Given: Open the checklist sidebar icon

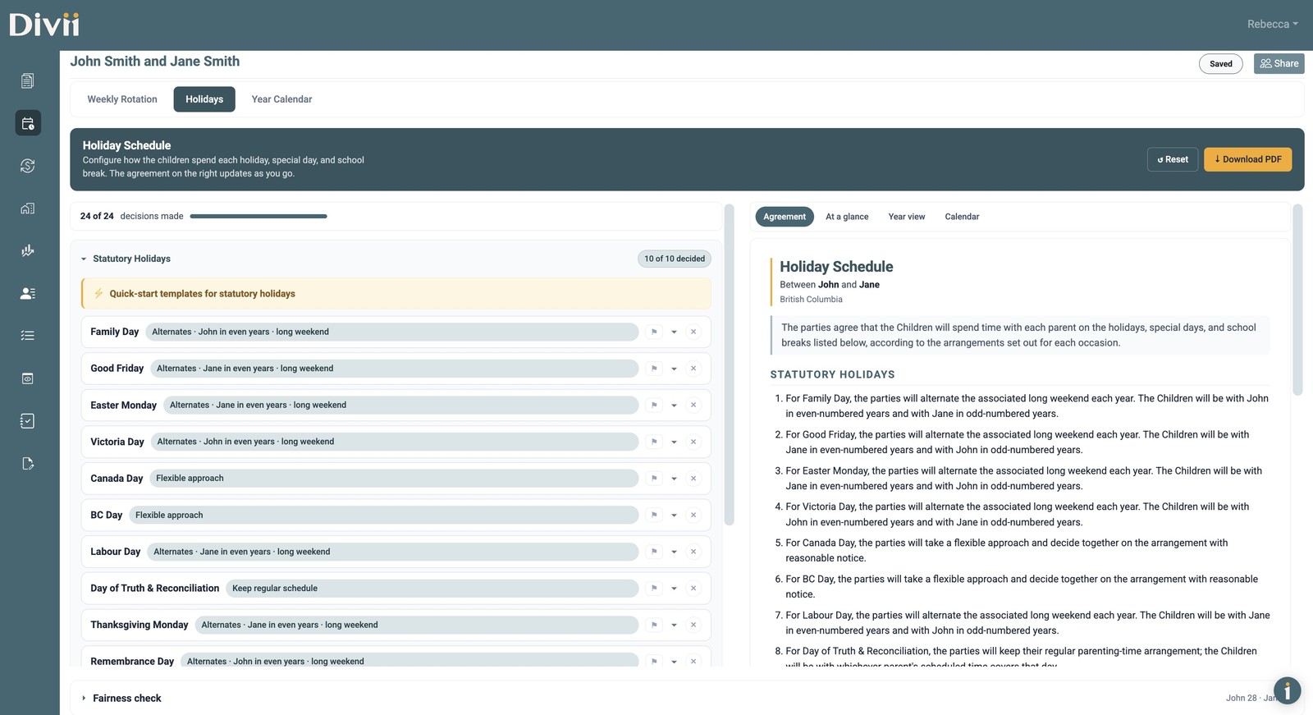Looking at the screenshot, I should pos(27,336).
